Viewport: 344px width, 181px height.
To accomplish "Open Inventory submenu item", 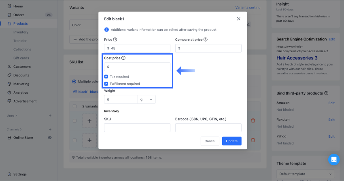I will pos(21,32).
